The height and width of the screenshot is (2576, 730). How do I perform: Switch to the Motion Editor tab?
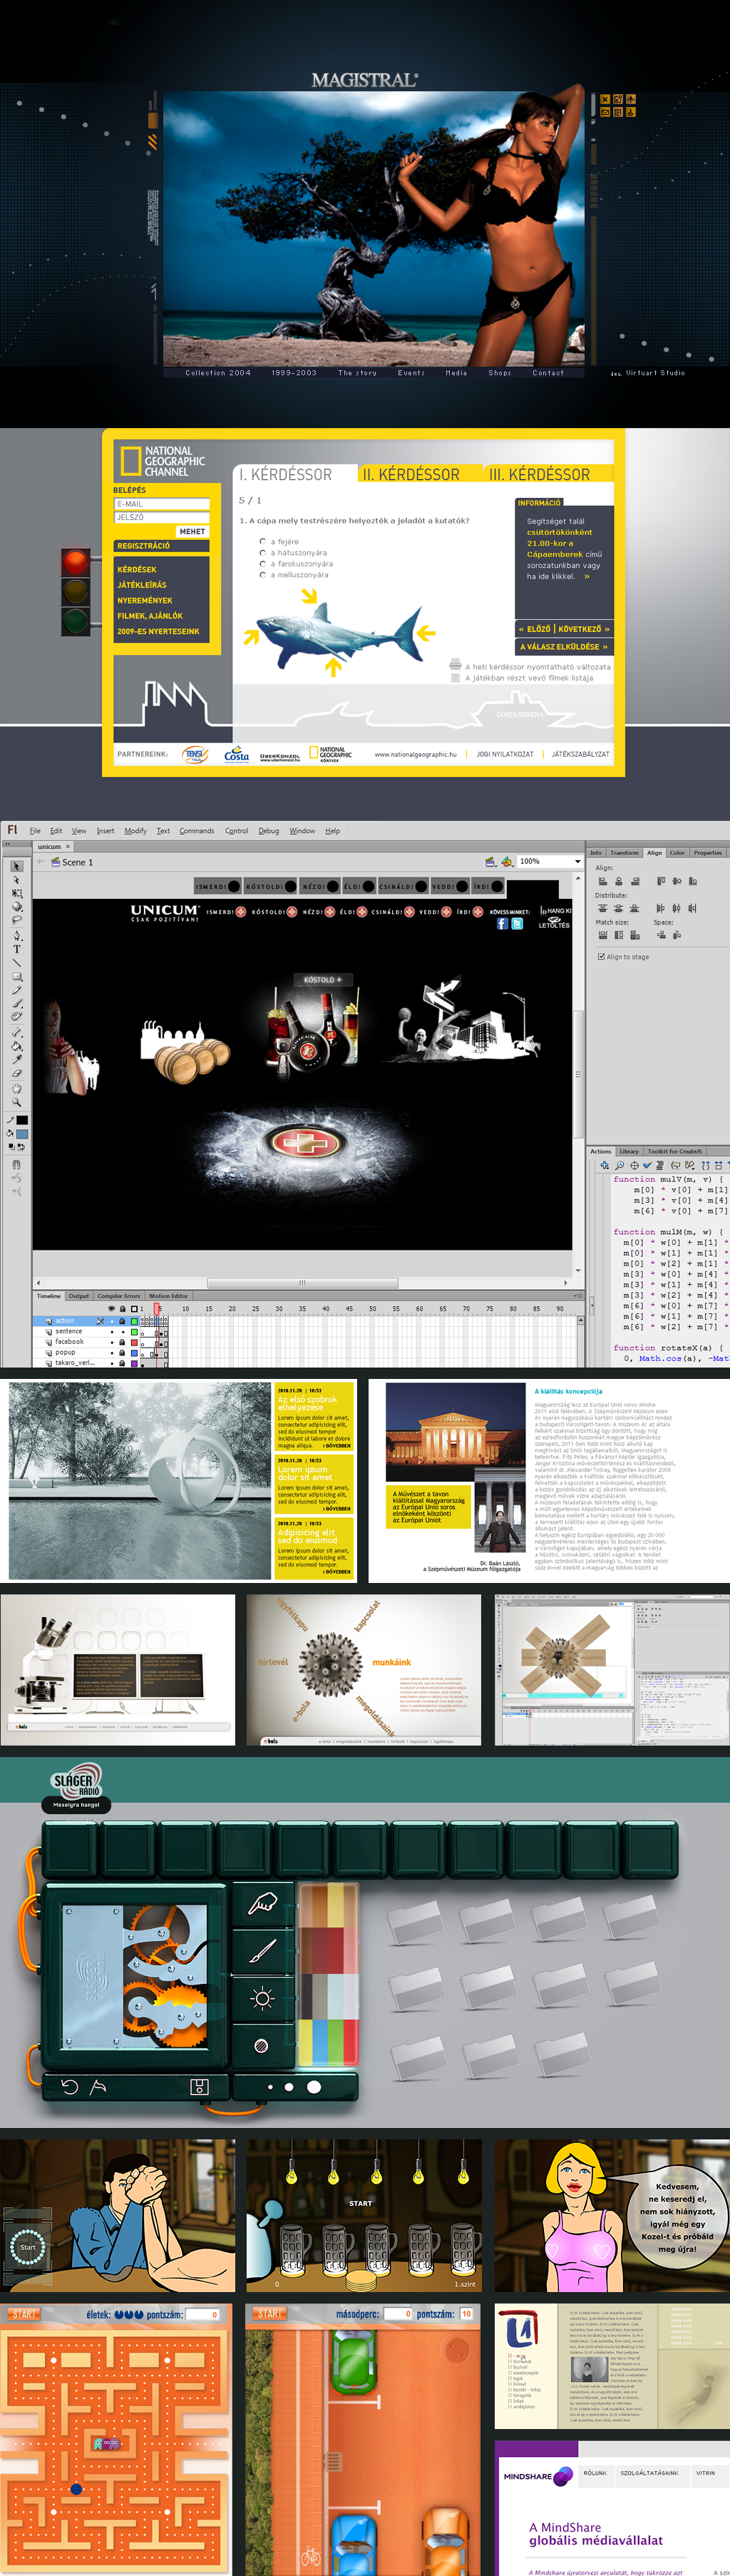tap(168, 1296)
